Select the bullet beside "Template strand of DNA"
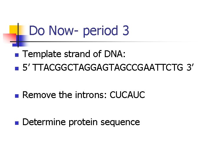The width and height of the screenshot is (212, 159). tap(17, 55)
